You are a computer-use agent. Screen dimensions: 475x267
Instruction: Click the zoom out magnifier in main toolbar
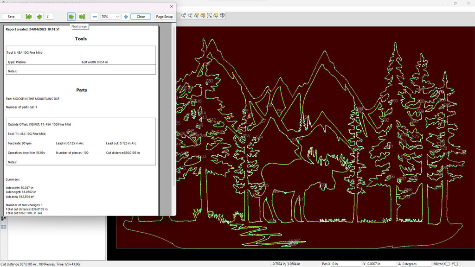(190, 15)
